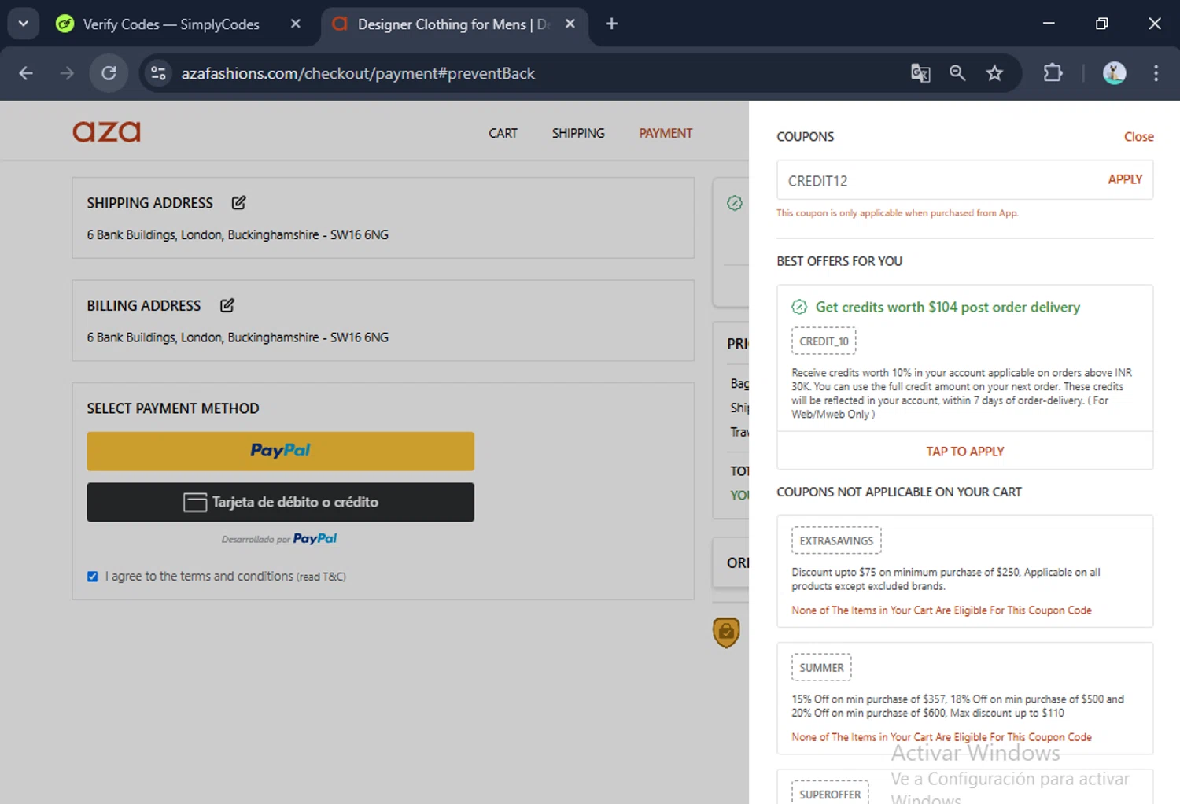1180x804 pixels.
Task: Choose Tarjeta de débito o crédito
Action: pos(280,502)
